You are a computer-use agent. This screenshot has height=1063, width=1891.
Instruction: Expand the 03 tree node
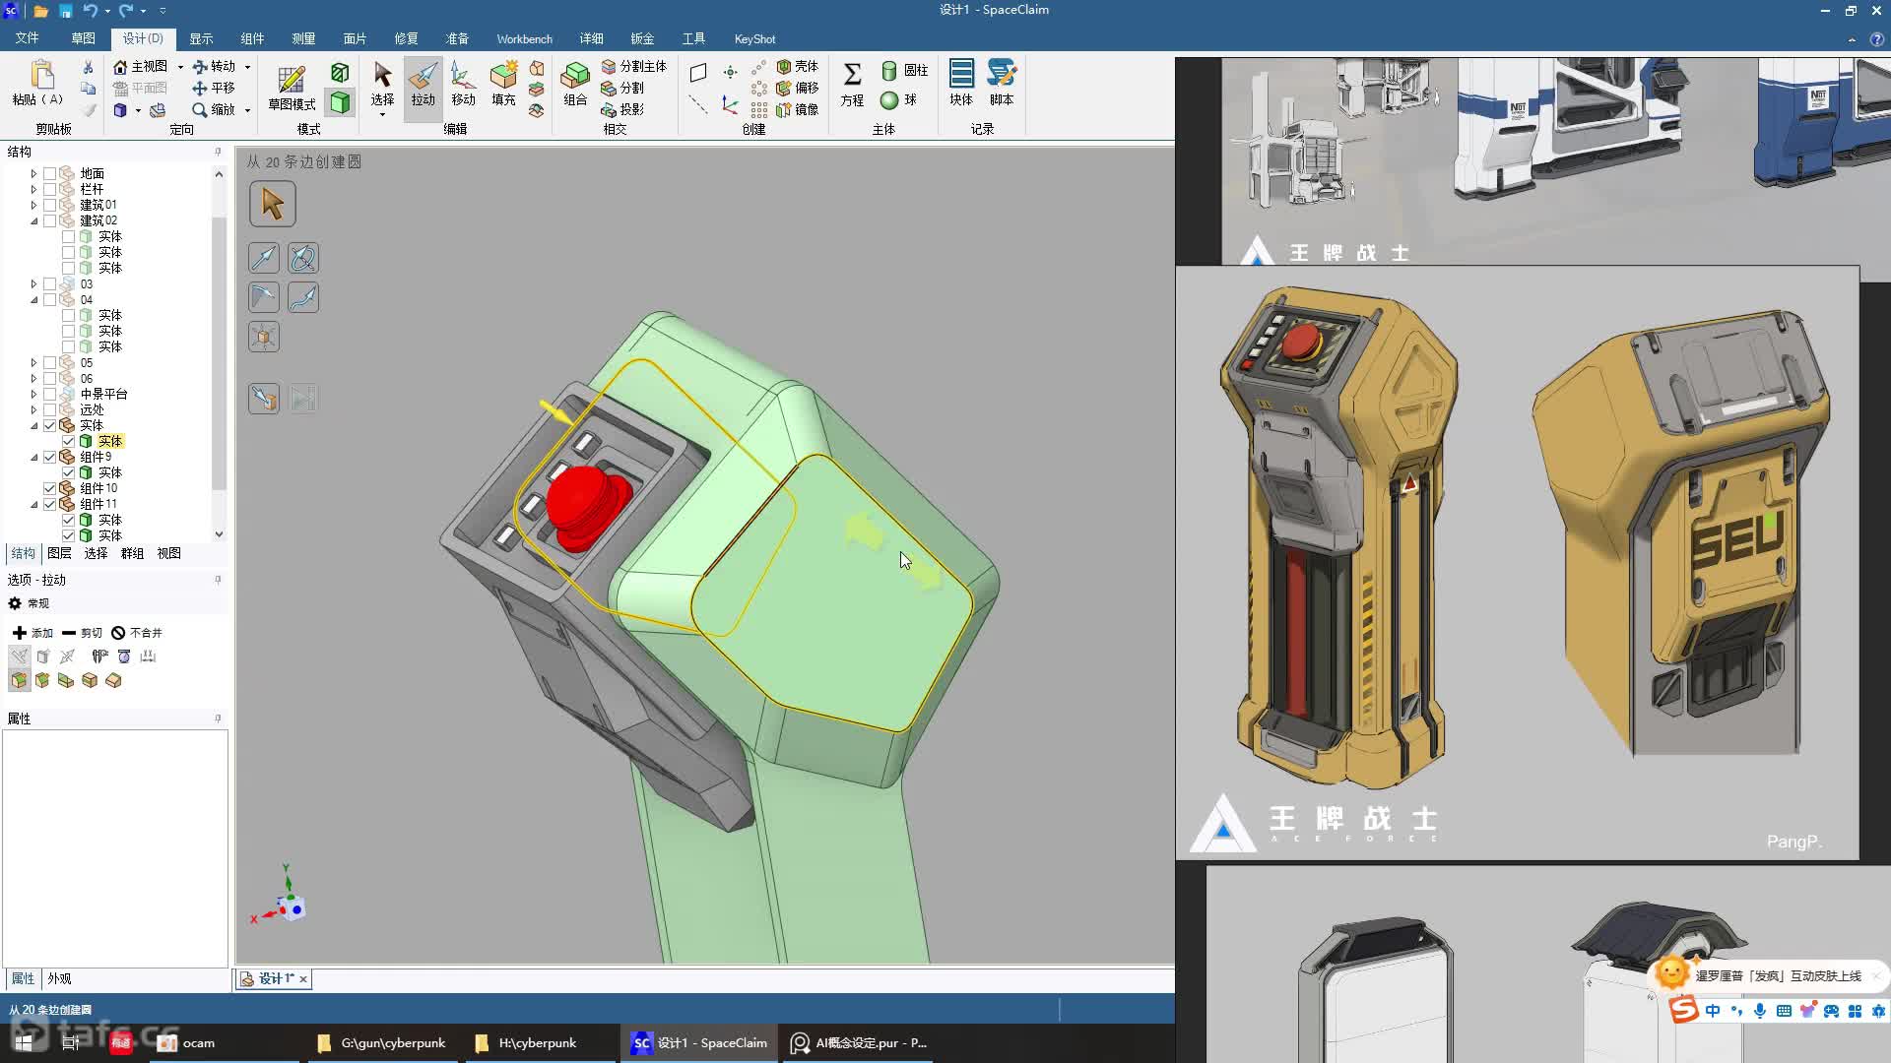(33, 283)
